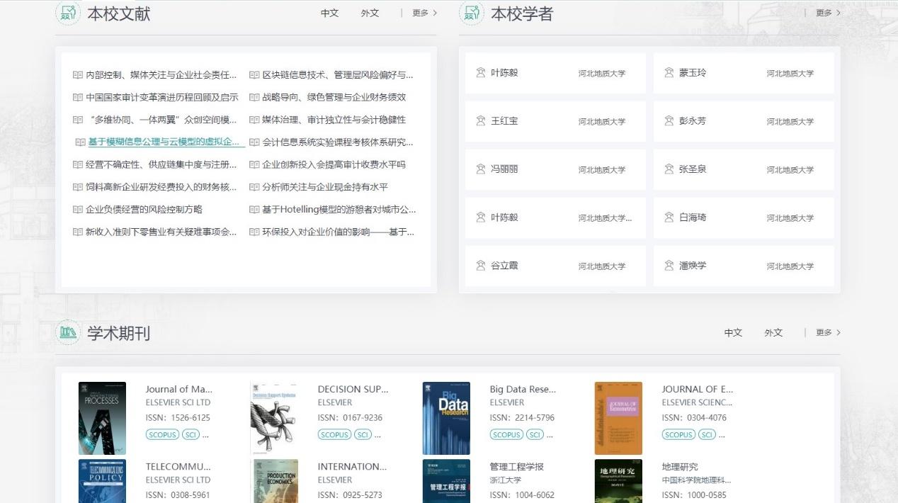Open the Journal of Manufacturing Processes cover
This screenshot has width=898, height=503.
(102, 418)
